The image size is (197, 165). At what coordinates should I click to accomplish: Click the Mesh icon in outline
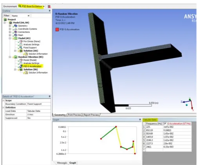click(16, 35)
